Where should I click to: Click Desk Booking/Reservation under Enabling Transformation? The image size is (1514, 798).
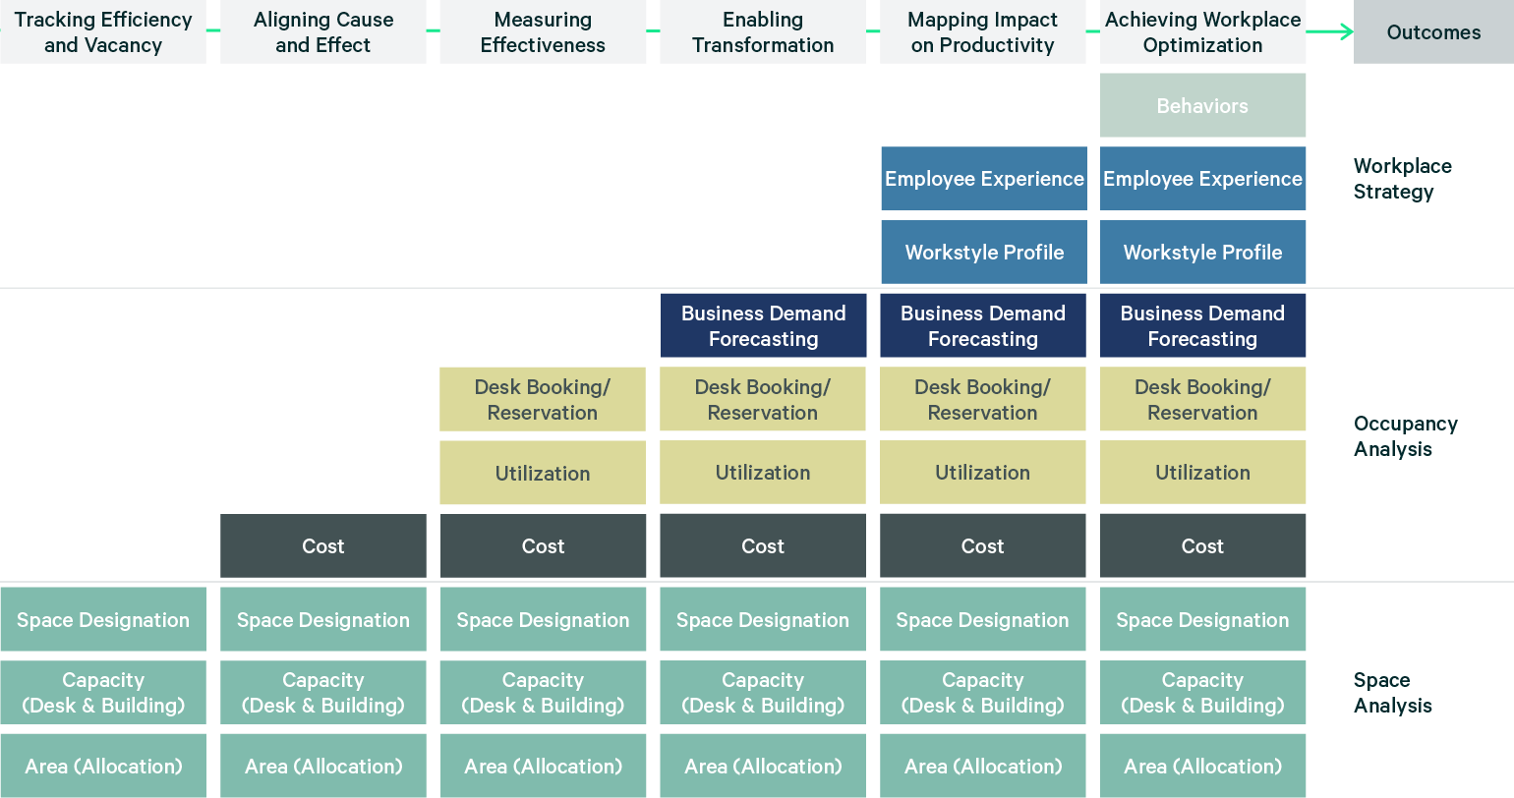[x=763, y=399]
